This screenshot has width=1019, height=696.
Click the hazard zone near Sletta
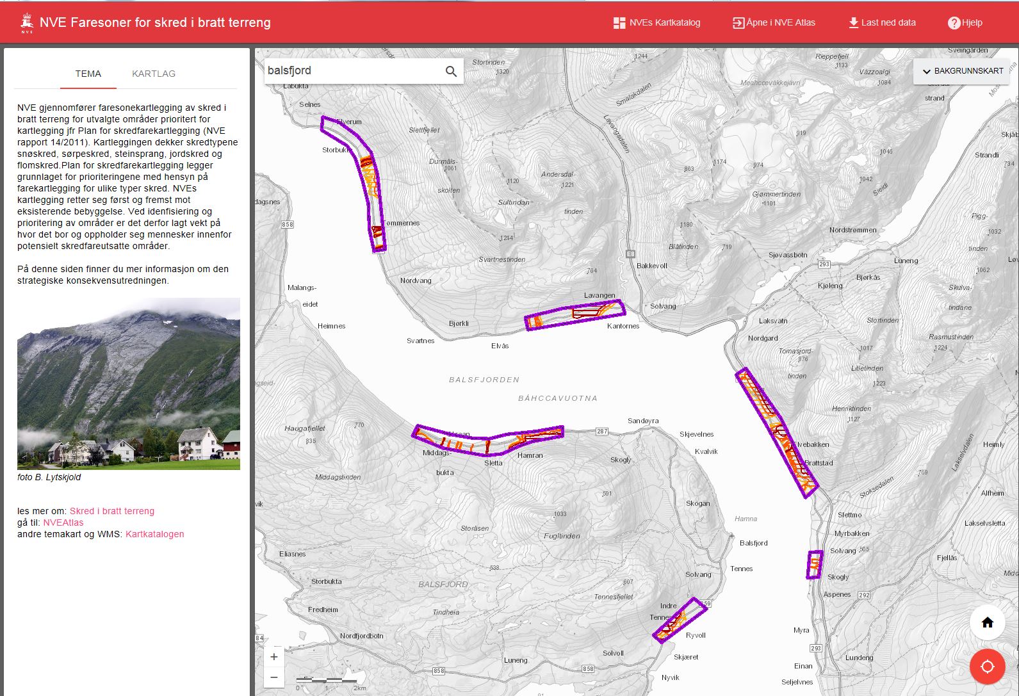tap(489, 441)
